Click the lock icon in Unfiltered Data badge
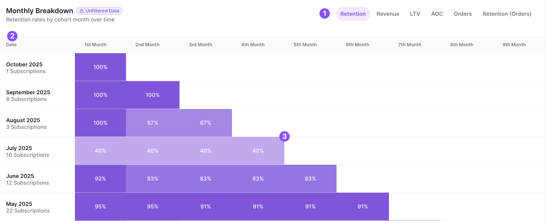The height and width of the screenshot is (221, 546). pos(82,11)
